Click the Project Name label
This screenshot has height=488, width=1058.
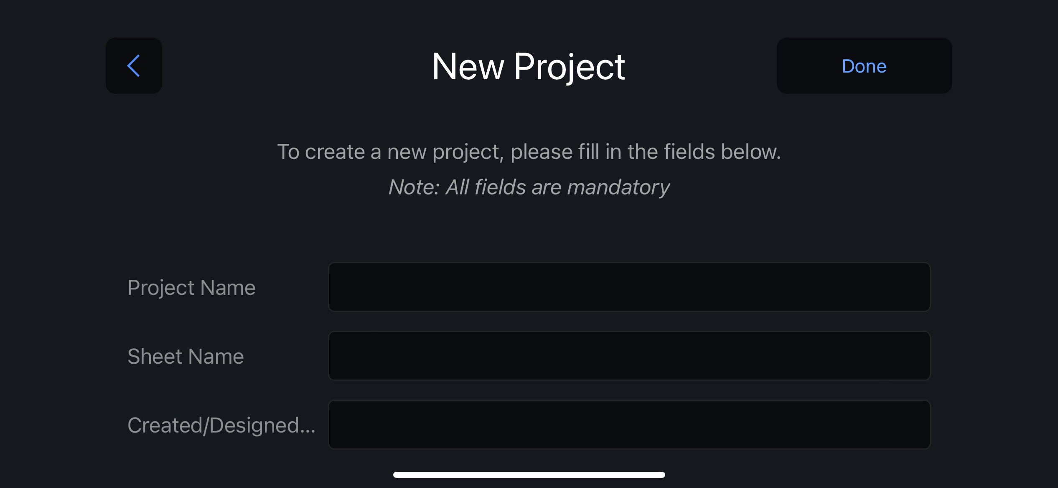point(191,288)
